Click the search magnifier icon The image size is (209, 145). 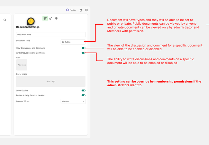click(x=5, y=20)
